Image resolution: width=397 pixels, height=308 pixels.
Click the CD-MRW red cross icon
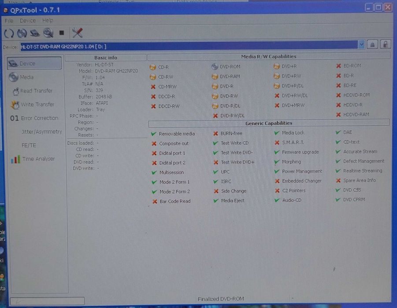153,87
